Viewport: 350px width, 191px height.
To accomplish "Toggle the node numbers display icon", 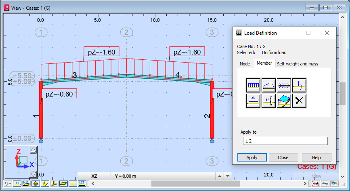I will pos(8,184).
